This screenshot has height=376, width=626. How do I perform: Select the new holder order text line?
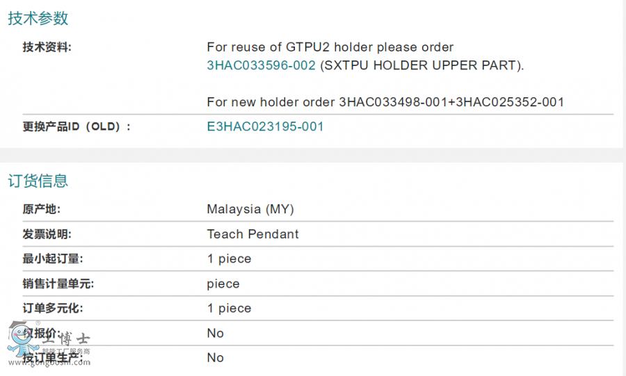coord(385,102)
